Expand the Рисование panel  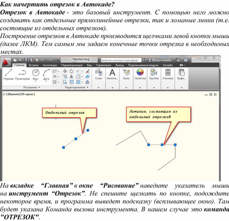point(32,87)
